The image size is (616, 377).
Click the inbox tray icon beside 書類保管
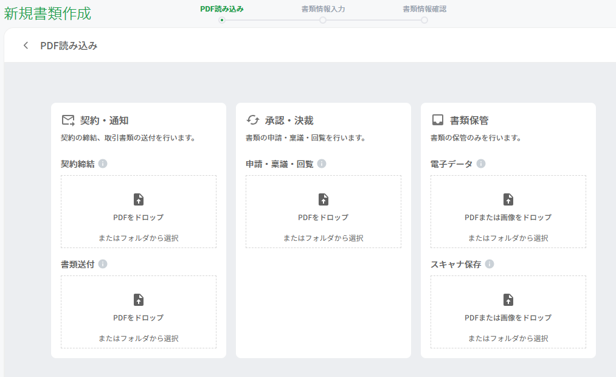[438, 120]
